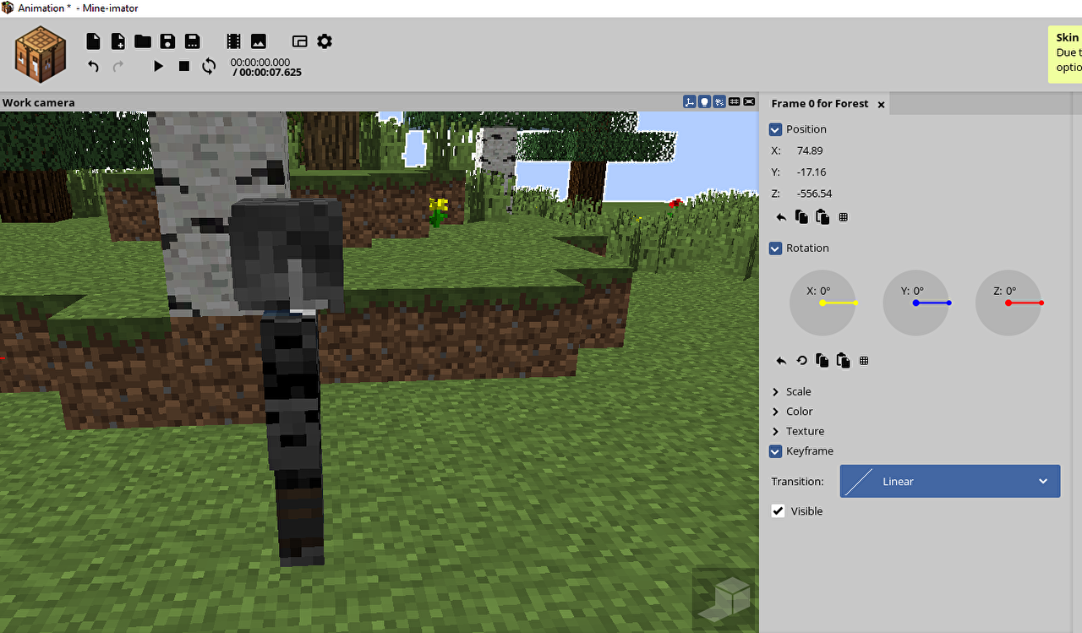Open a project with the folder icon
1082x633 pixels.
(x=143, y=41)
